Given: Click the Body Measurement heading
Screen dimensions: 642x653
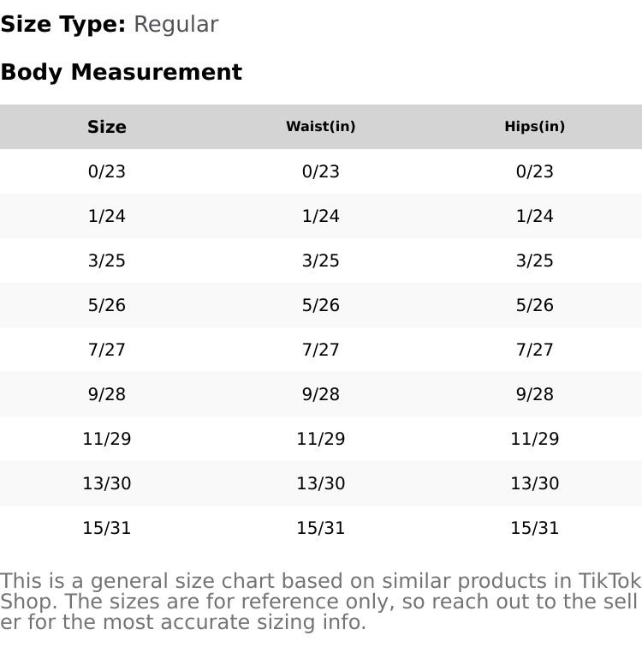Looking at the screenshot, I should coord(121,72).
